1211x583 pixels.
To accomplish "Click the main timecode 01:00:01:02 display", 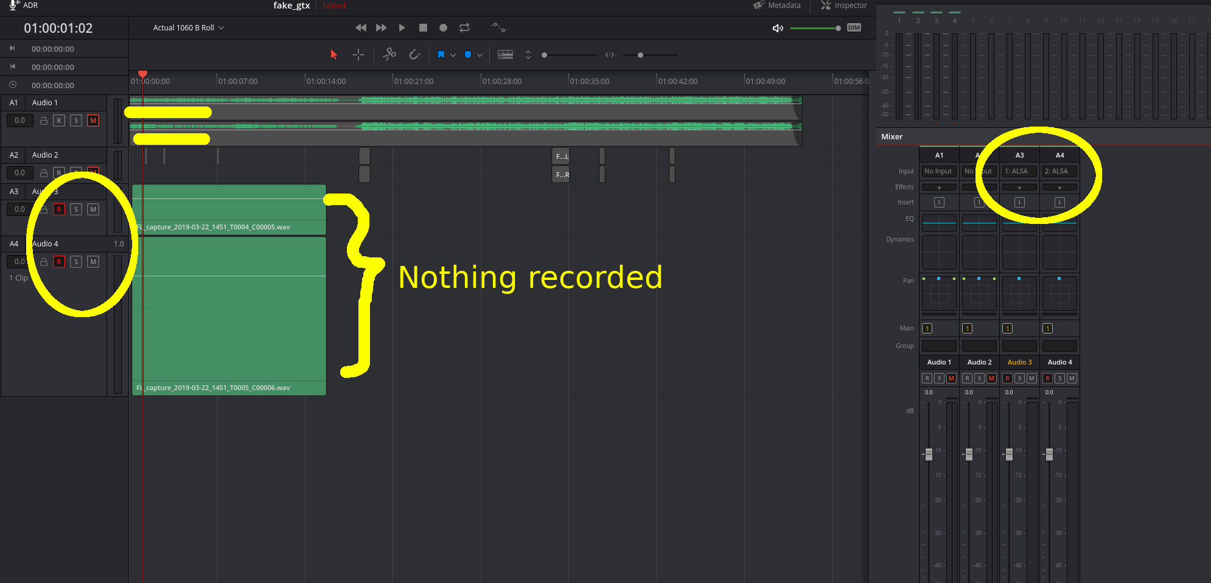I will 58,28.
